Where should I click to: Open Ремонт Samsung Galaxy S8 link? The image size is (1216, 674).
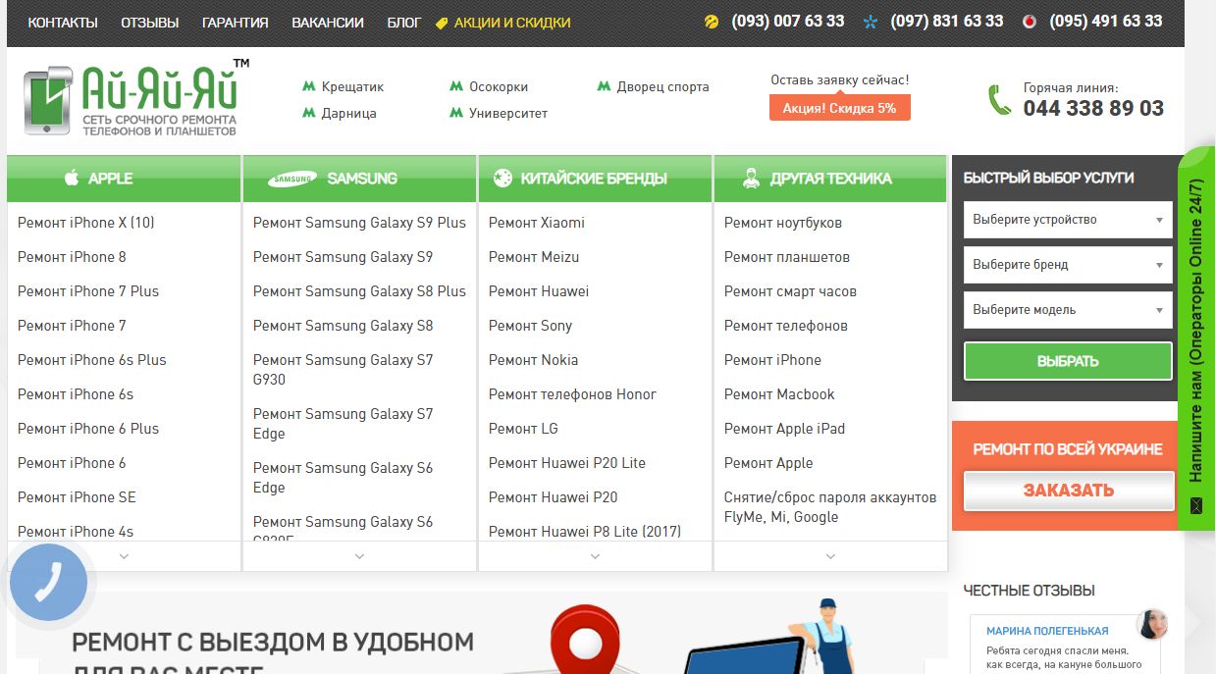pyautogui.click(x=343, y=326)
